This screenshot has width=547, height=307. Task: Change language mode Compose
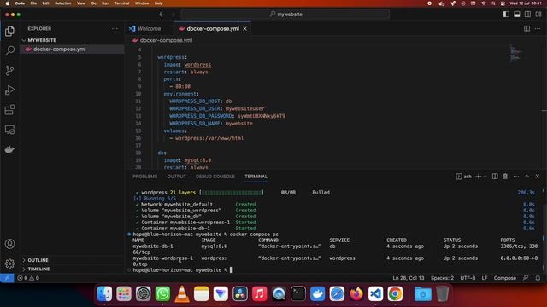tap(505, 278)
